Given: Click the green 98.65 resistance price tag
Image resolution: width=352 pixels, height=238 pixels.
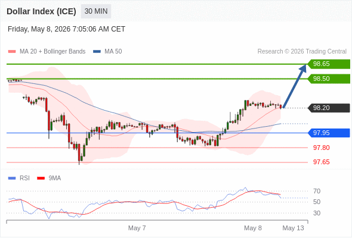Looking at the screenshot, I should click(329, 64).
